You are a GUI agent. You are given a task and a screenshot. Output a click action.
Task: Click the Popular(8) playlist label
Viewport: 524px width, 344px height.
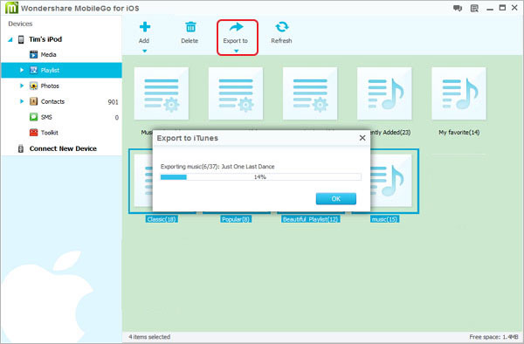tap(236, 219)
